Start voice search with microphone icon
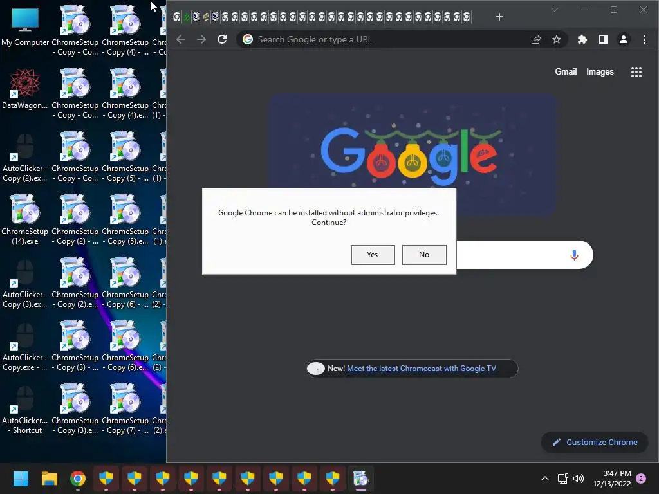 (574, 255)
